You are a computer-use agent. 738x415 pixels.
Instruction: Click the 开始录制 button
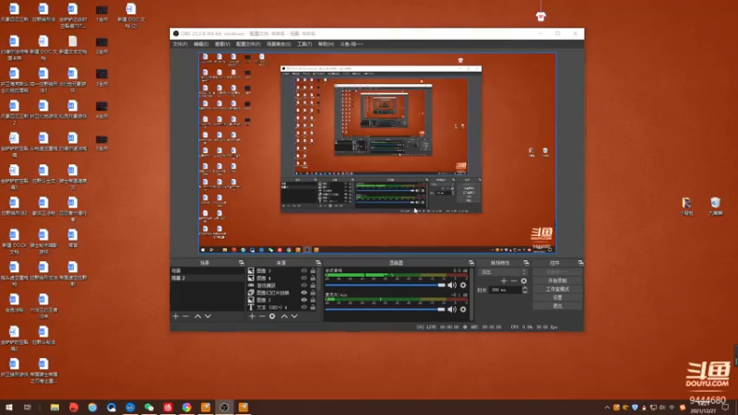(x=558, y=281)
